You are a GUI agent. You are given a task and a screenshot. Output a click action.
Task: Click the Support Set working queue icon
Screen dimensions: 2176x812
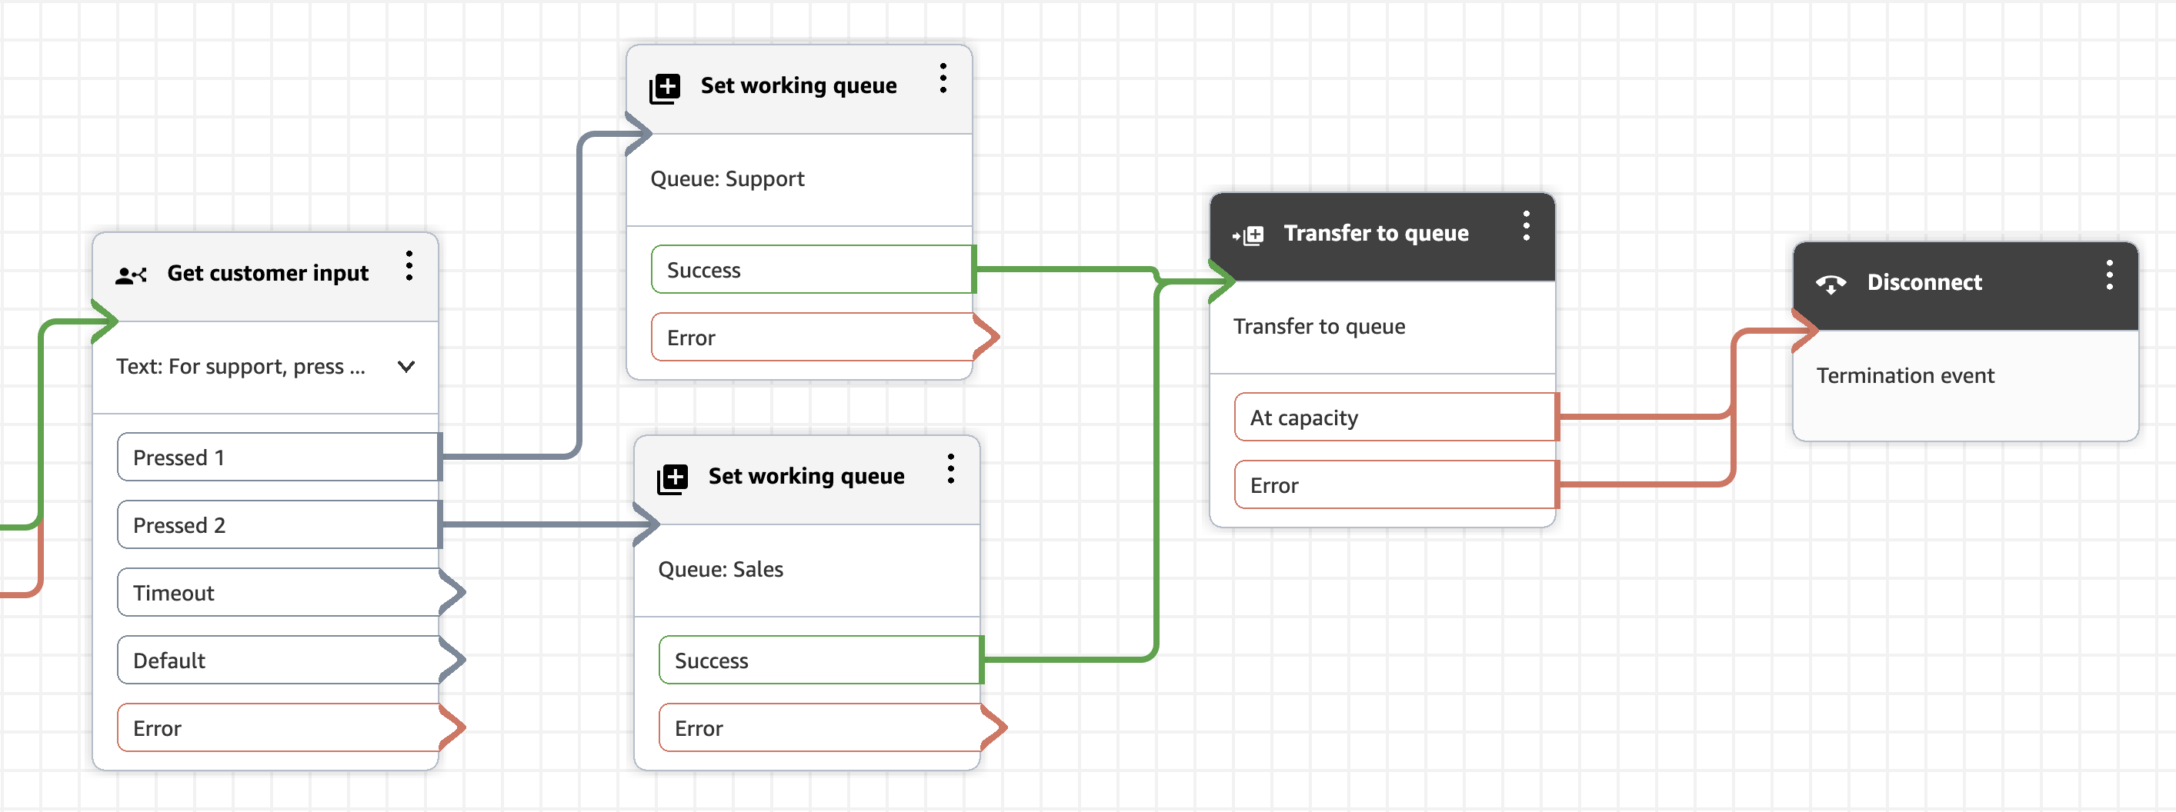point(665,88)
